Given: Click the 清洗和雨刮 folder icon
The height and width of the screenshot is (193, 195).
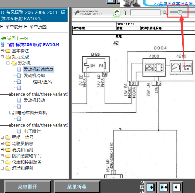Looking at the screenshot, I should [8, 150].
